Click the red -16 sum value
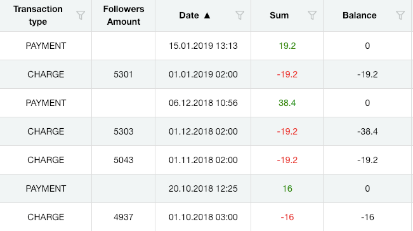Screen dimensions: 413x231 (x=287, y=217)
